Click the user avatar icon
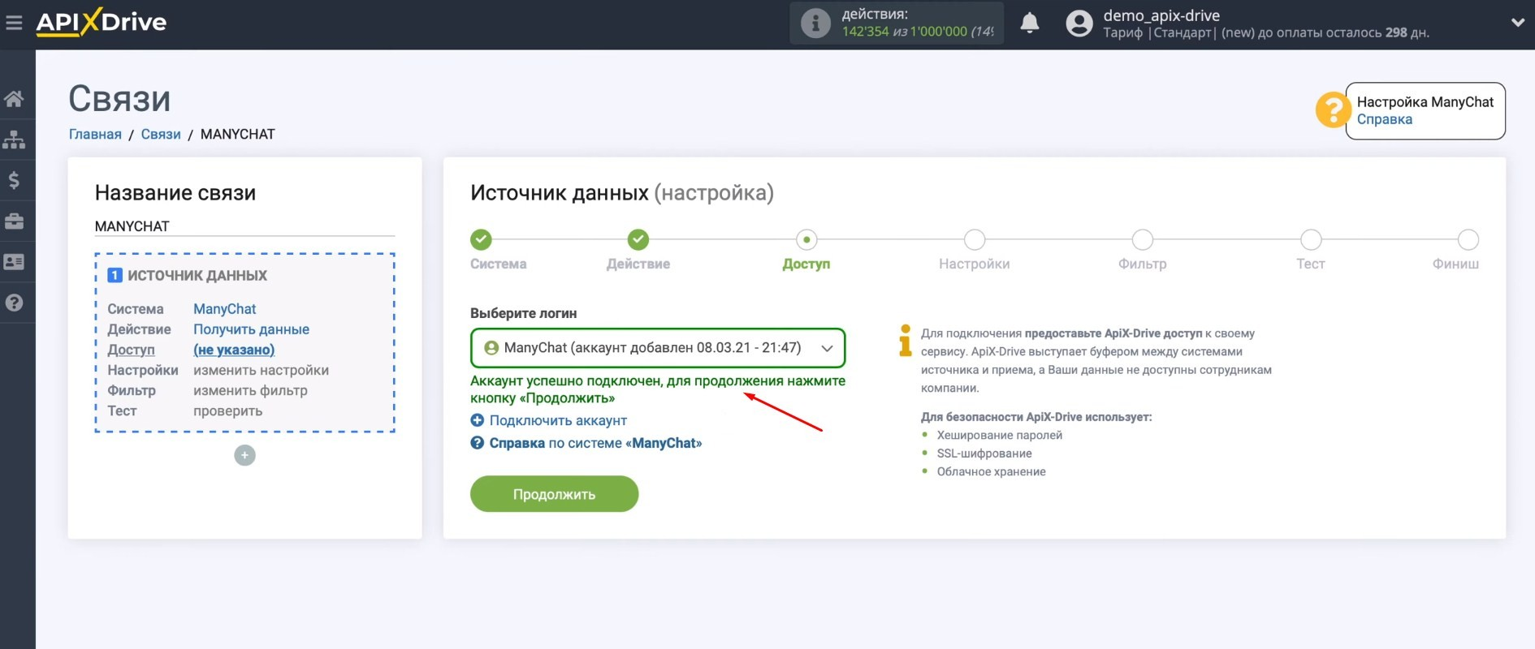This screenshot has height=649, width=1535. point(1079,23)
